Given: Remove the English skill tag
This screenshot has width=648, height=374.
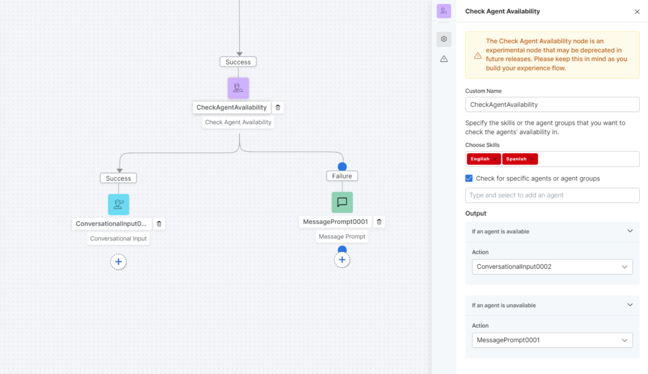Looking at the screenshot, I should (x=494, y=158).
